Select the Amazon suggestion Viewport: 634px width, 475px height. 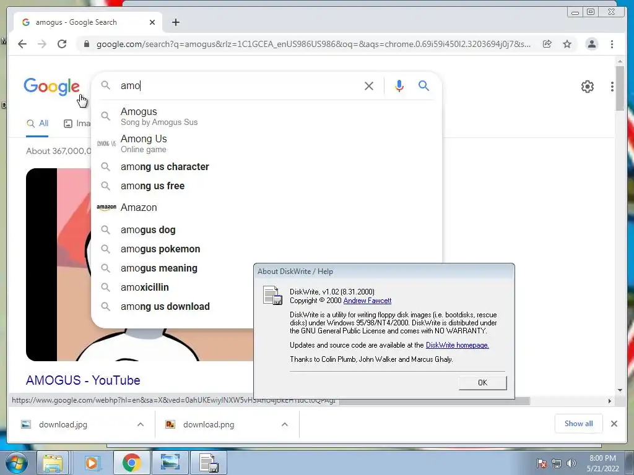click(267, 207)
